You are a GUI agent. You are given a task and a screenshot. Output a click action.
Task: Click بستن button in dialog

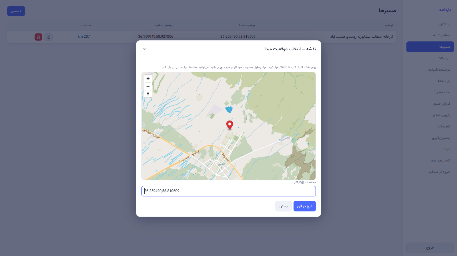tap(284, 206)
